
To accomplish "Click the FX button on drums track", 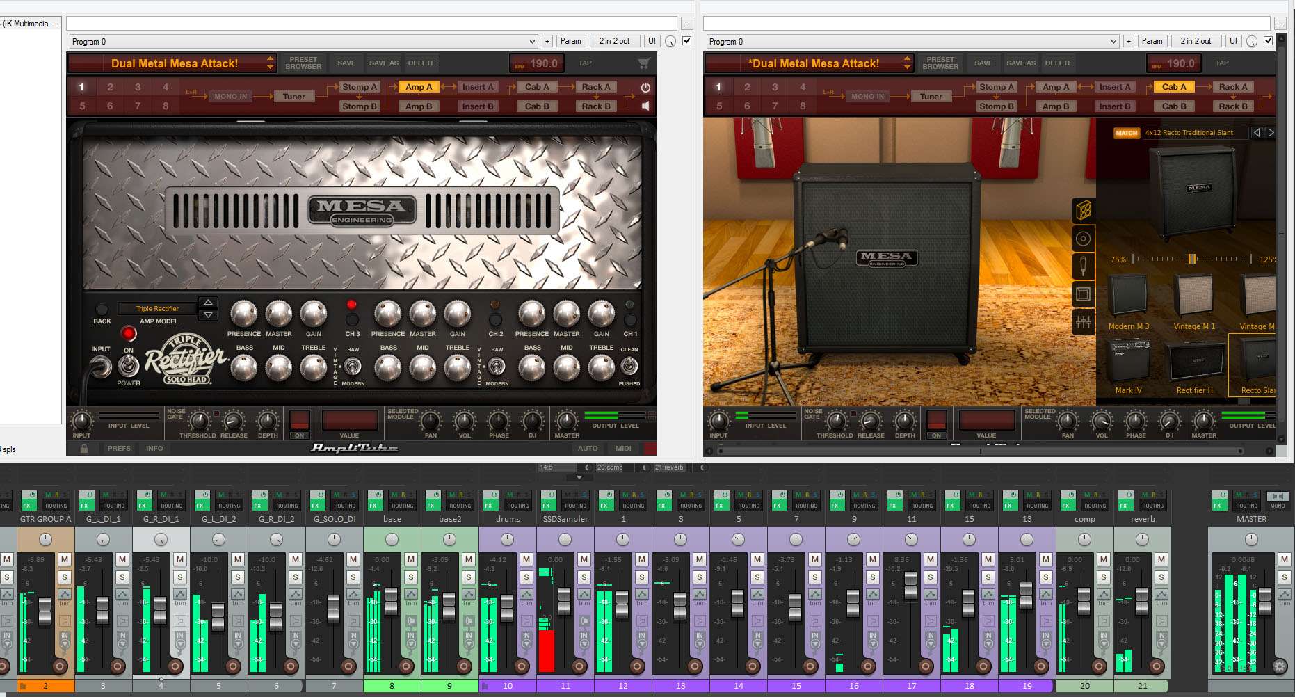I will tap(489, 506).
